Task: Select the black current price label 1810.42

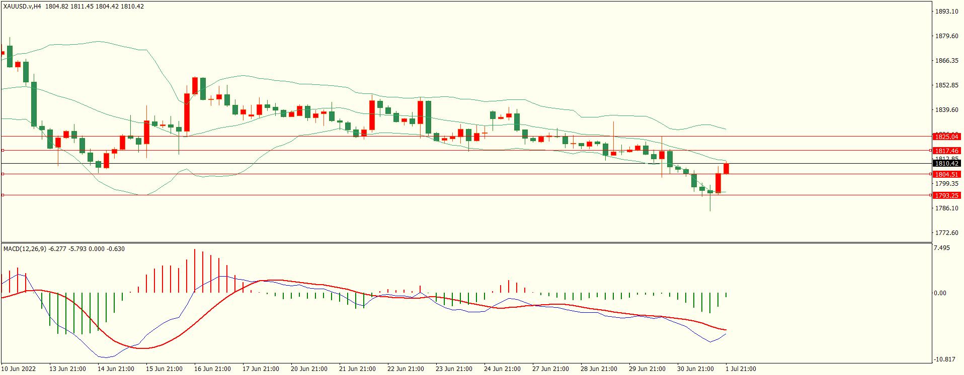Action: point(946,163)
